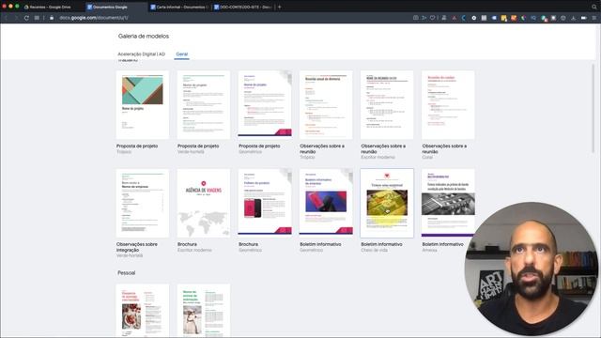Screen dimensions: 601x338
Task: Open Brochura Escritor moderno travel agency thumbnail
Action: 204,203
